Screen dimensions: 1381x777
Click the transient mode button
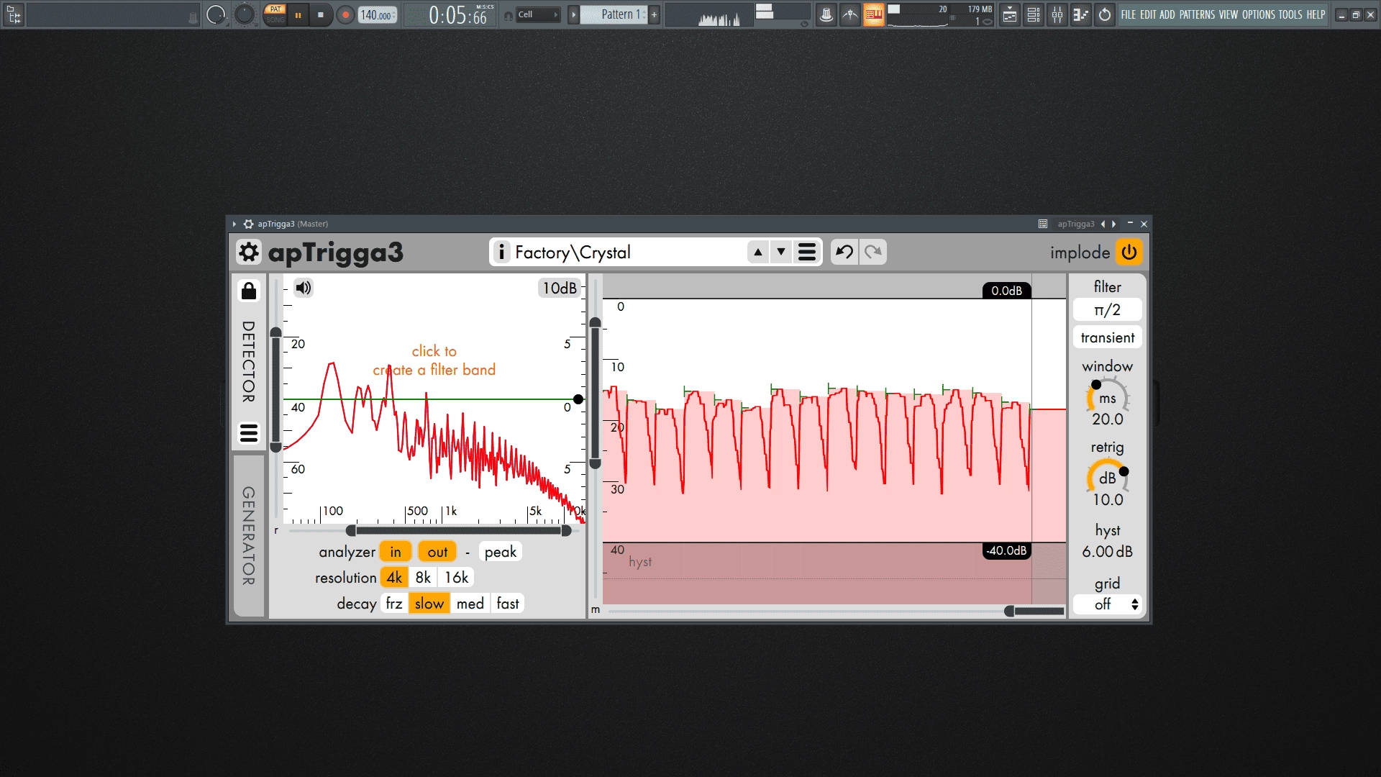point(1108,337)
